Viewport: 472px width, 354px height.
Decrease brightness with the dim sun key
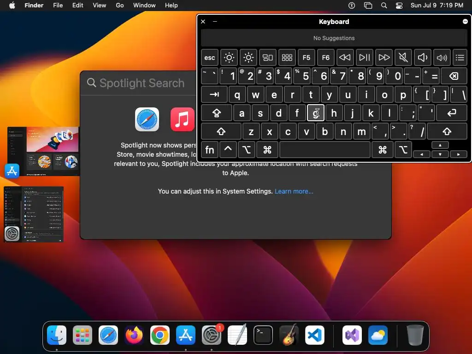point(229,58)
